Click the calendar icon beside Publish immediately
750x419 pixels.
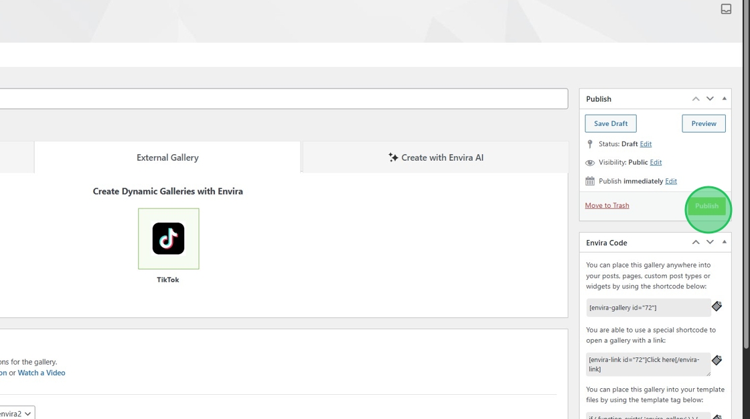coord(590,181)
